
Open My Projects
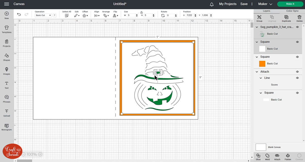point(228,4)
